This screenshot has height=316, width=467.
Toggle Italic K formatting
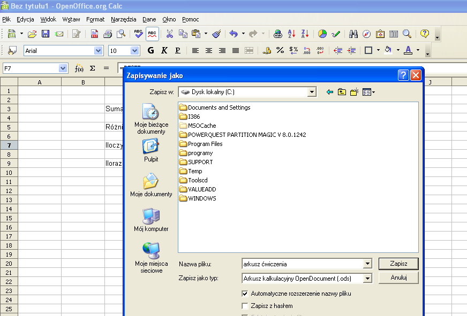(x=164, y=51)
